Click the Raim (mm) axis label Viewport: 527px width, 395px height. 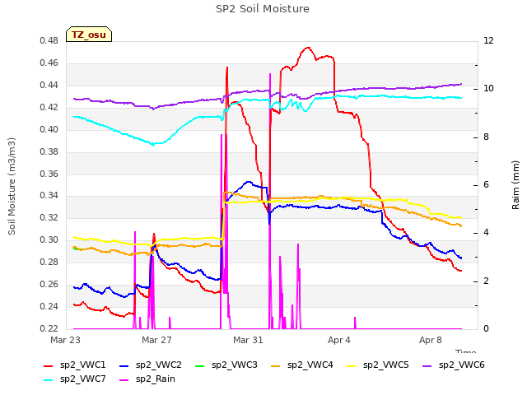[x=515, y=185]
